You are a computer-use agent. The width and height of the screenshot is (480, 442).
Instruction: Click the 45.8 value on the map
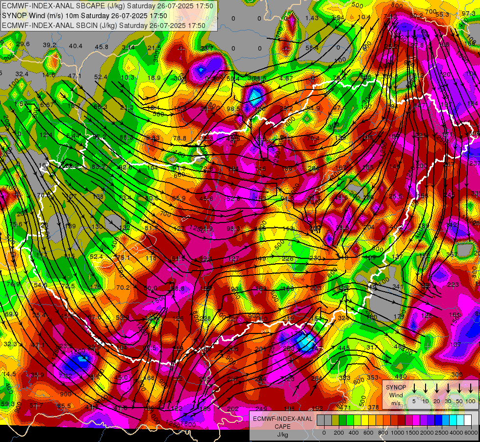[x=101, y=47]
